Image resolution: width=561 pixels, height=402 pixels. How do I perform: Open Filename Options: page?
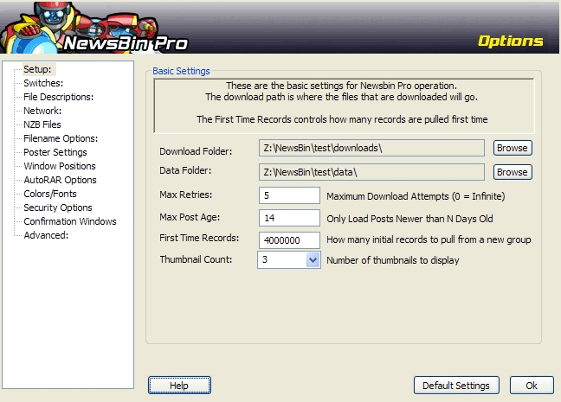(x=61, y=138)
